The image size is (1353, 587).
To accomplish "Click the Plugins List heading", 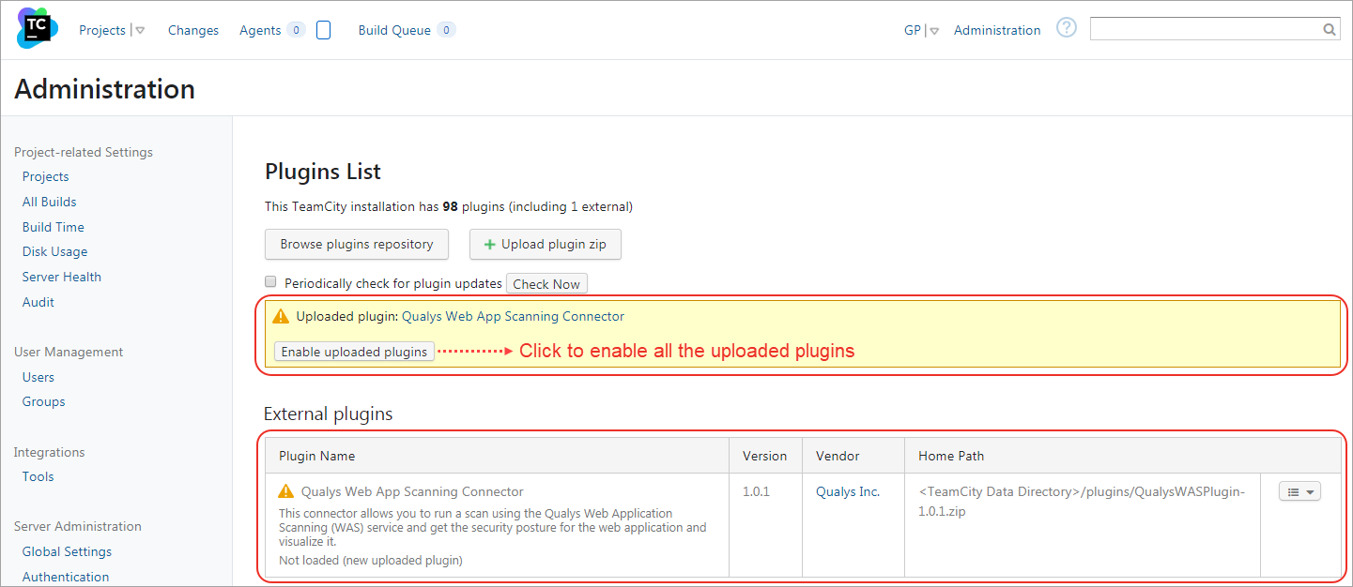I will click(323, 172).
